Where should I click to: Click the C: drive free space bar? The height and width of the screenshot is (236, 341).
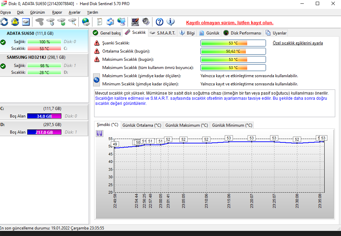(x=44, y=116)
